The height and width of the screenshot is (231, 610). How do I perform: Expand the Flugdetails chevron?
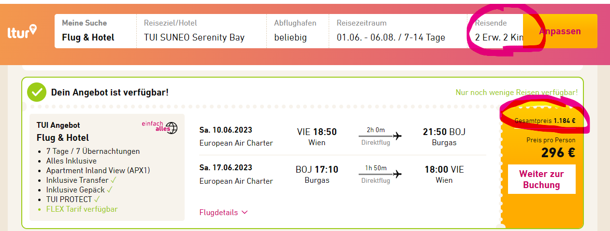pos(244,212)
